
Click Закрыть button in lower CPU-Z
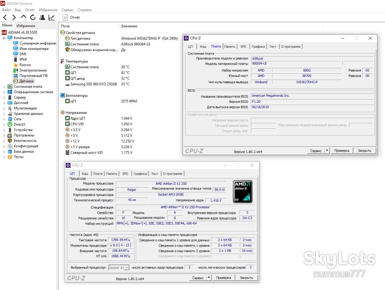click(x=246, y=278)
